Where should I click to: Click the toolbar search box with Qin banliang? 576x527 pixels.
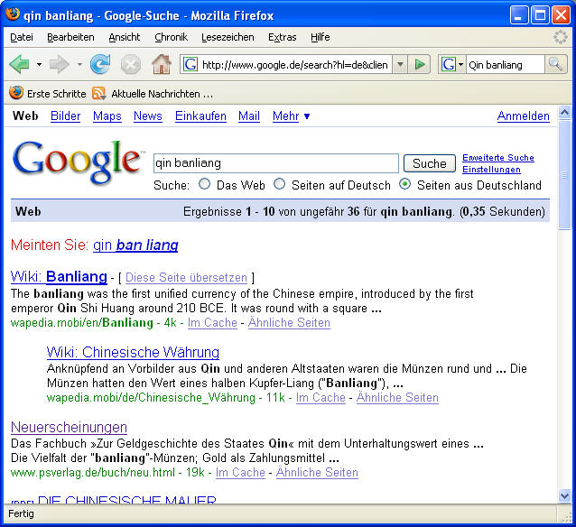[x=505, y=65]
